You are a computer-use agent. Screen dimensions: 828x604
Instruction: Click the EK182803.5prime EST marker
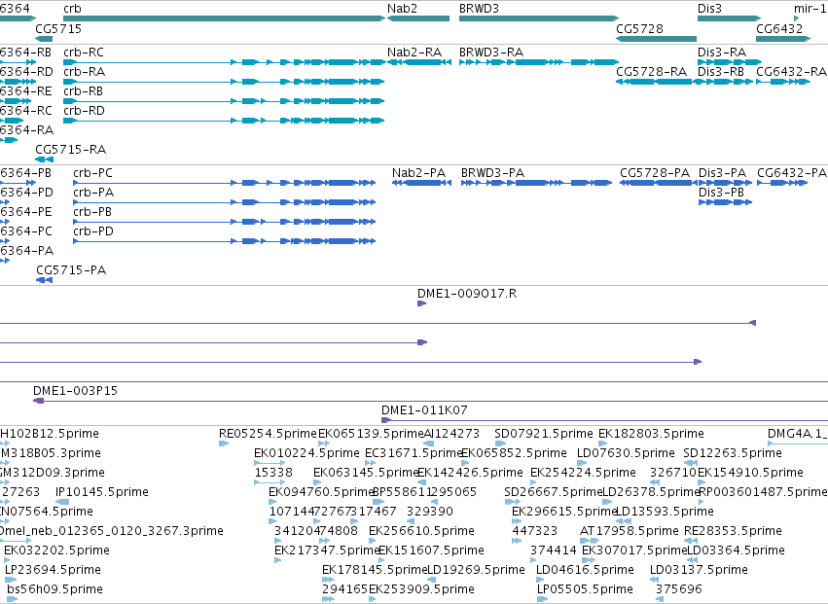pos(602,444)
